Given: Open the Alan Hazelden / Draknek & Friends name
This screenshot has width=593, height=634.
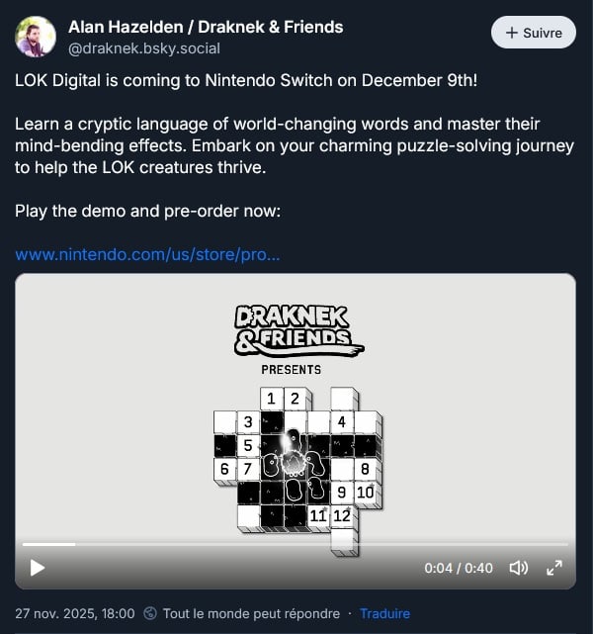Looking at the screenshot, I should tap(206, 27).
